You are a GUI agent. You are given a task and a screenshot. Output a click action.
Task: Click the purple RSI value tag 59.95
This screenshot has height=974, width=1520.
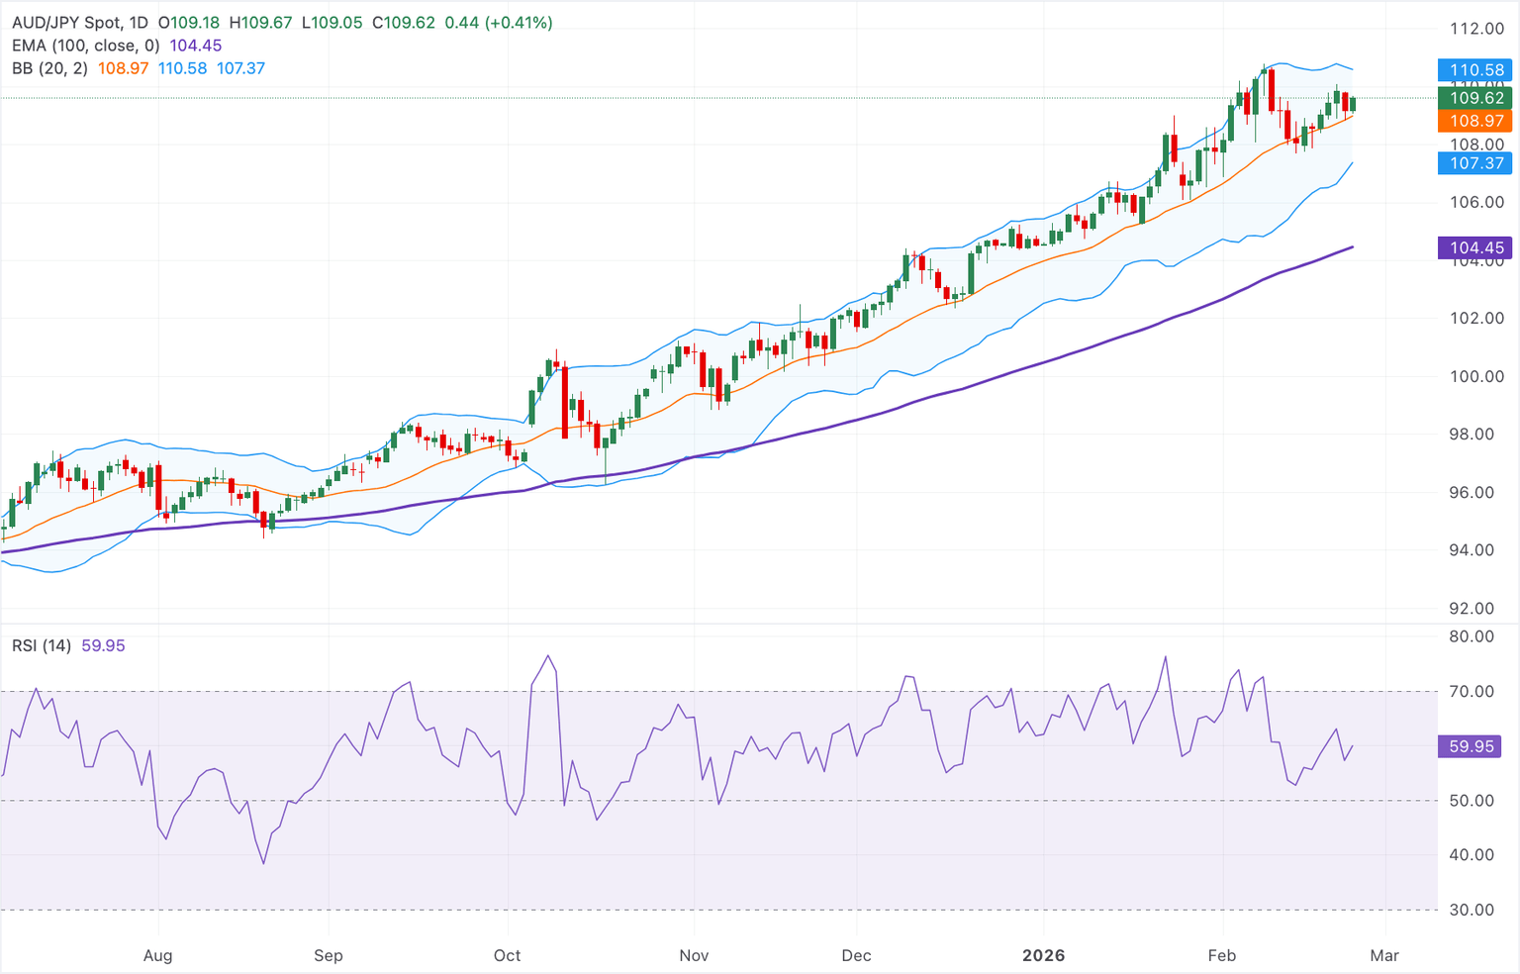click(x=1470, y=746)
